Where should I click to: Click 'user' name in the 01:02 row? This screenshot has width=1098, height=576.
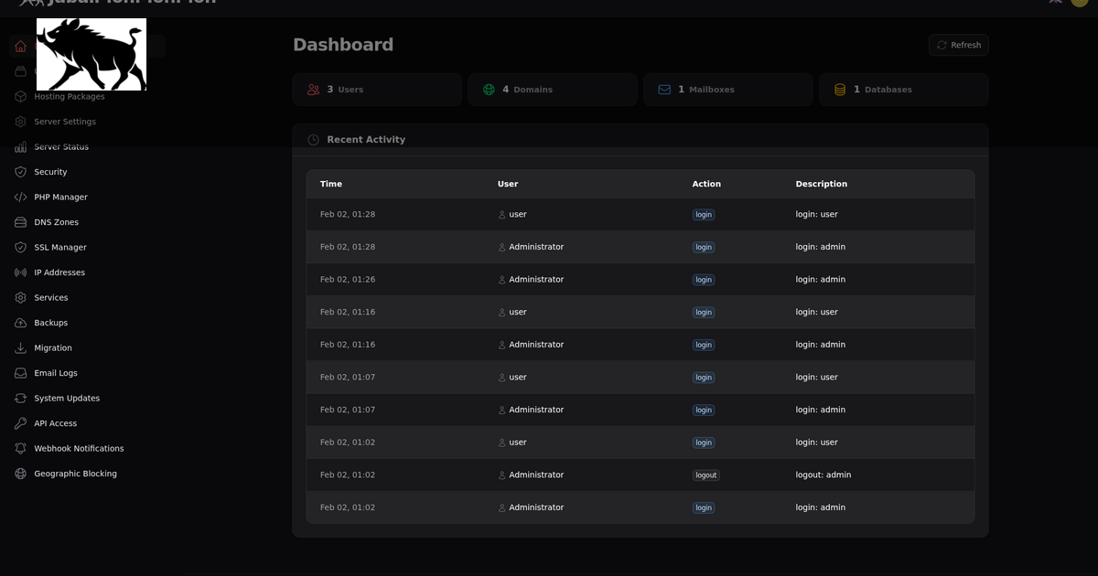(x=518, y=443)
